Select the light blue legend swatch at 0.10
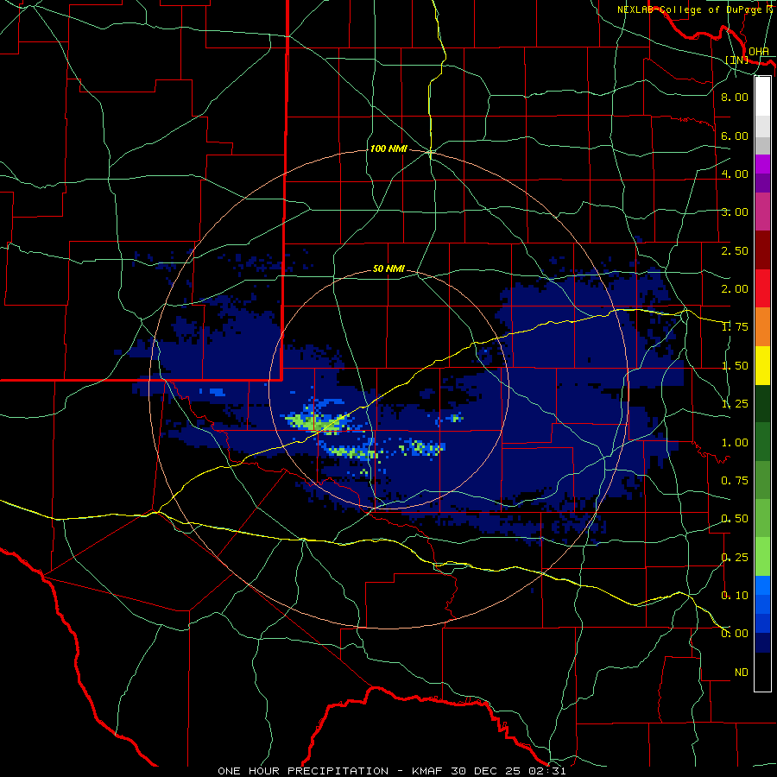Viewport: 777px width, 777px height. (x=762, y=585)
